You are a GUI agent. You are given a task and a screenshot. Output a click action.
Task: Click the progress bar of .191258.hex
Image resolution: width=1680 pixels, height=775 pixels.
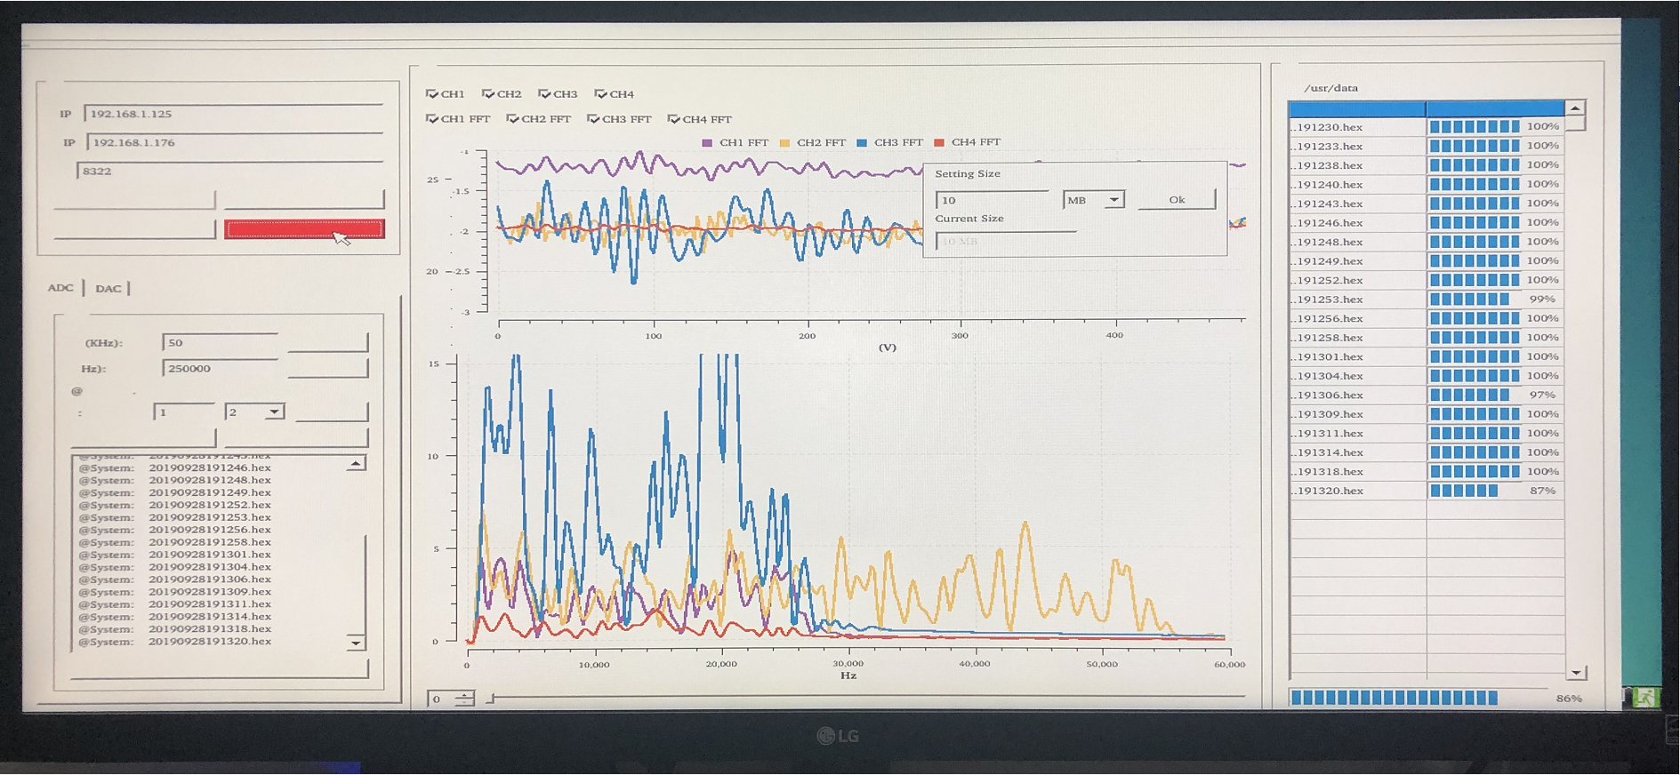click(x=1475, y=338)
